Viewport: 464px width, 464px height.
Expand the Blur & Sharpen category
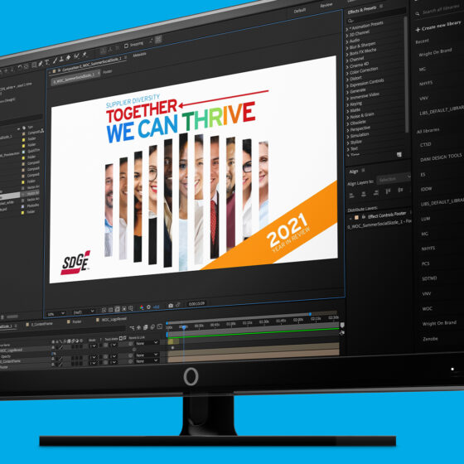tap(361, 46)
